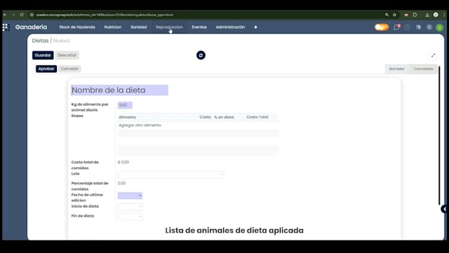Approve the diet with Aprobar
This screenshot has height=253, width=449.
(x=46, y=69)
